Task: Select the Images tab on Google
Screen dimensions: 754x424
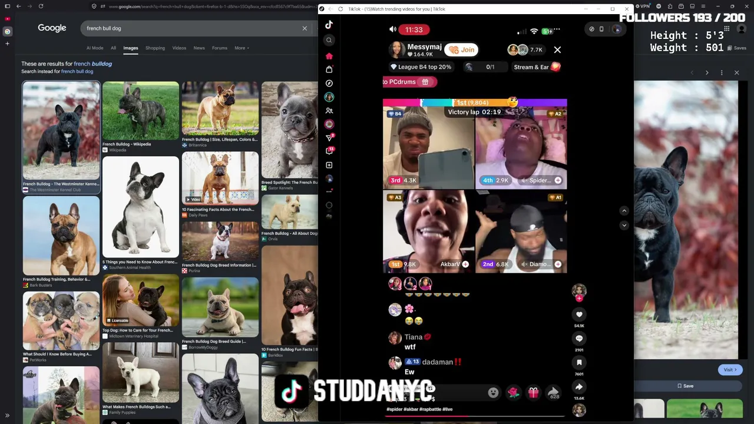Action: (x=131, y=48)
